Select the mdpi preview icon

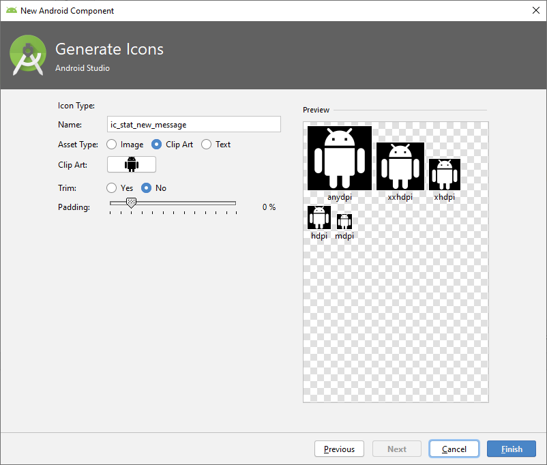(344, 221)
